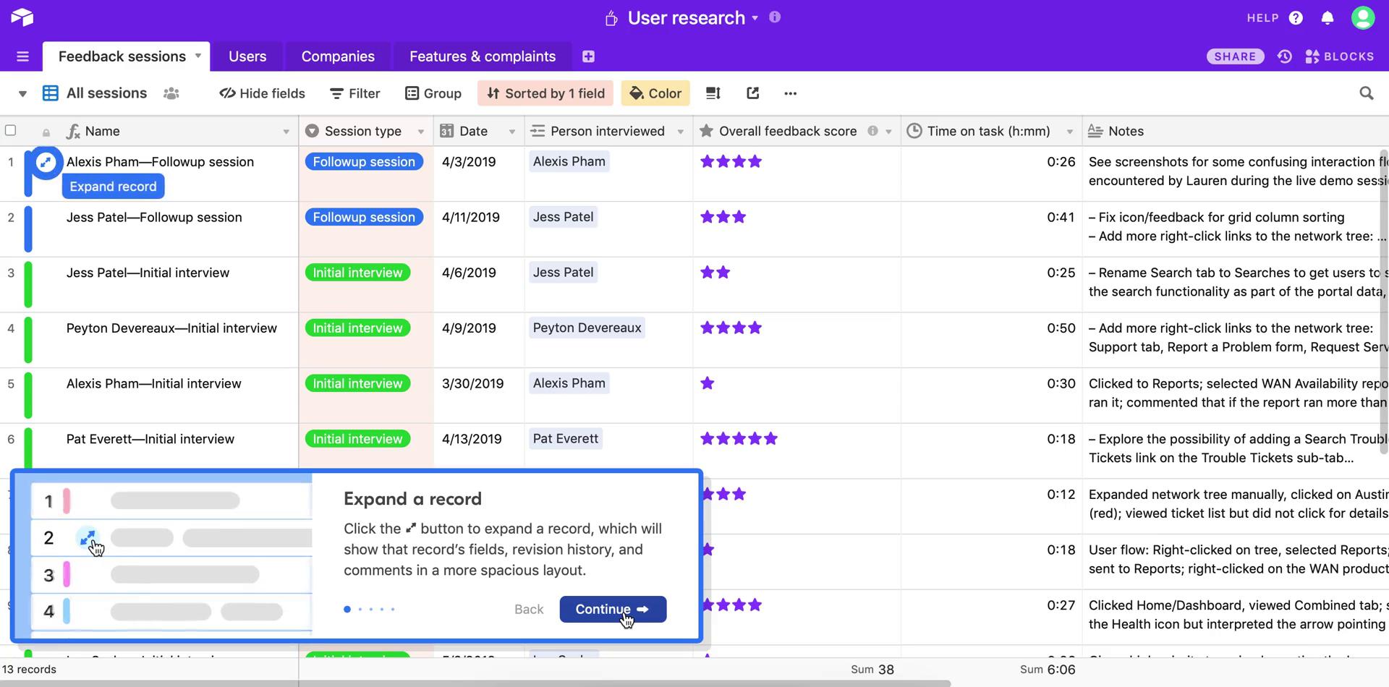
Task: Open the Name column dropdown
Action: (286, 131)
